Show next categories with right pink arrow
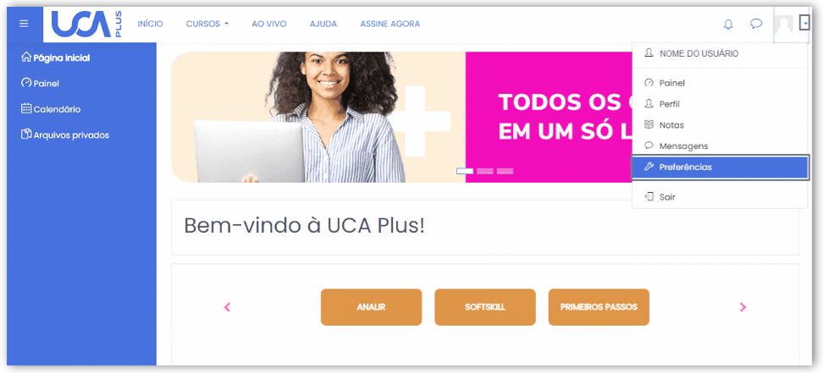Screen dimensions: 823x373 click(x=743, y=307)
